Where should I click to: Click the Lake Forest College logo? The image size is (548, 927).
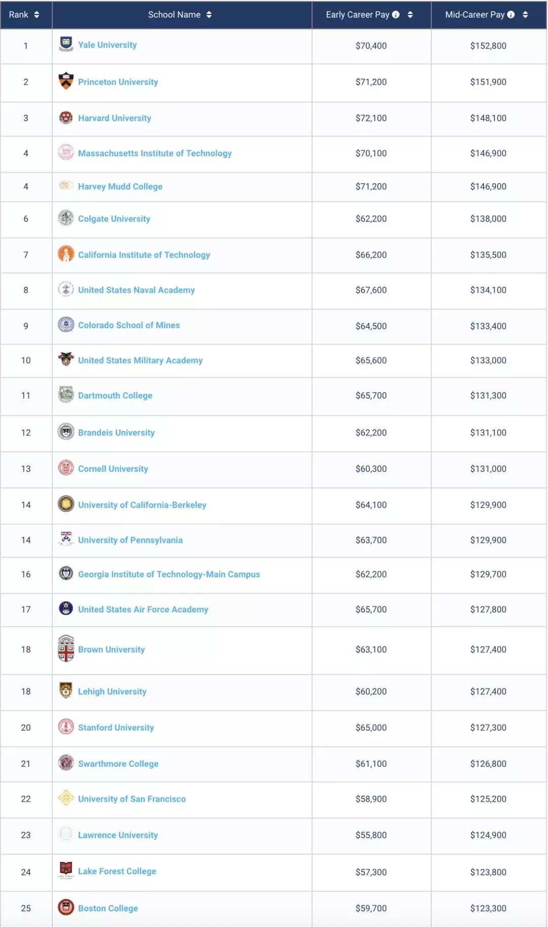(x=66, y=870)
